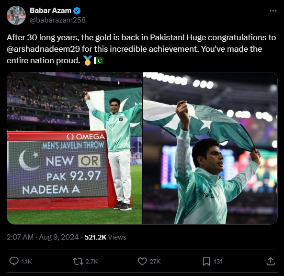Click the 131 bookmarks count

pos(218,261)
